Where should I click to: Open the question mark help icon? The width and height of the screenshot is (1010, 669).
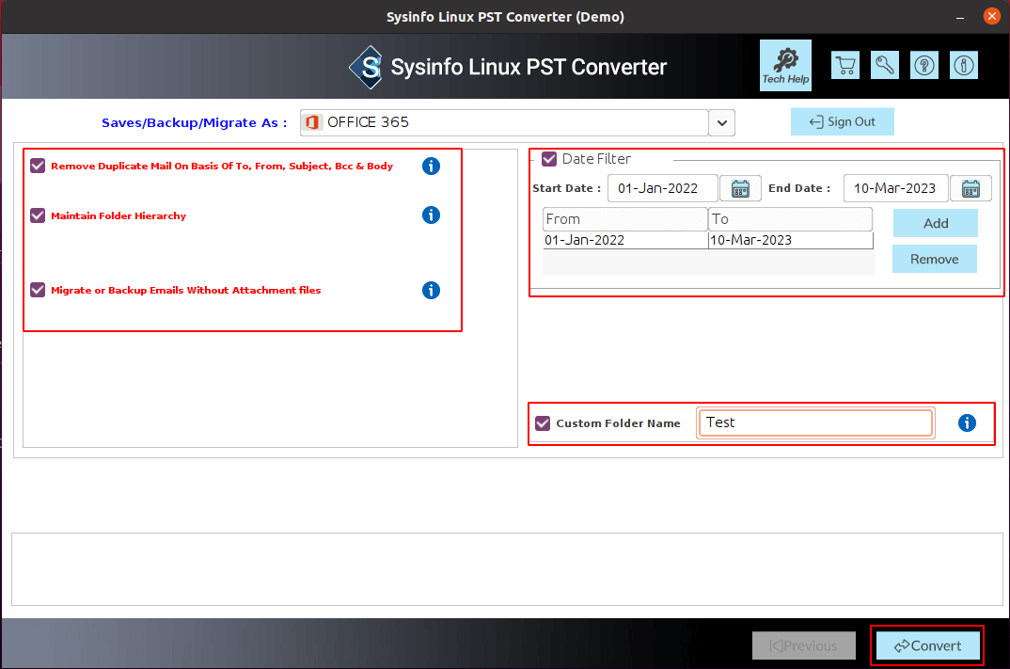(x=924, y=65)
